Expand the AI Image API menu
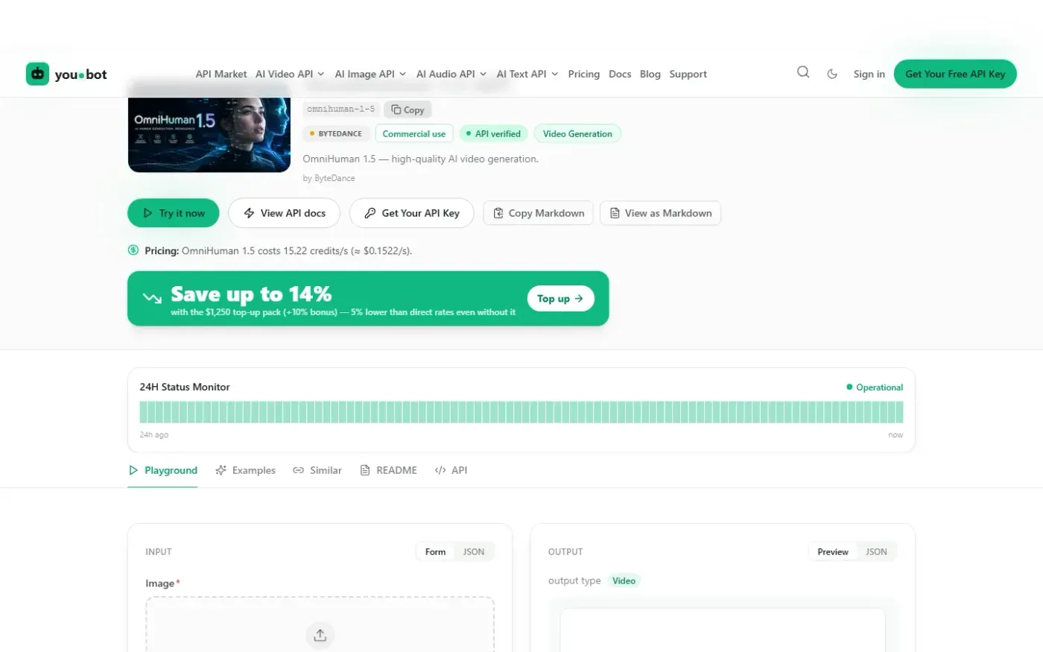The height and width of the screenshot is (652, 1043). pyautogui.click(x=370, y=74)
